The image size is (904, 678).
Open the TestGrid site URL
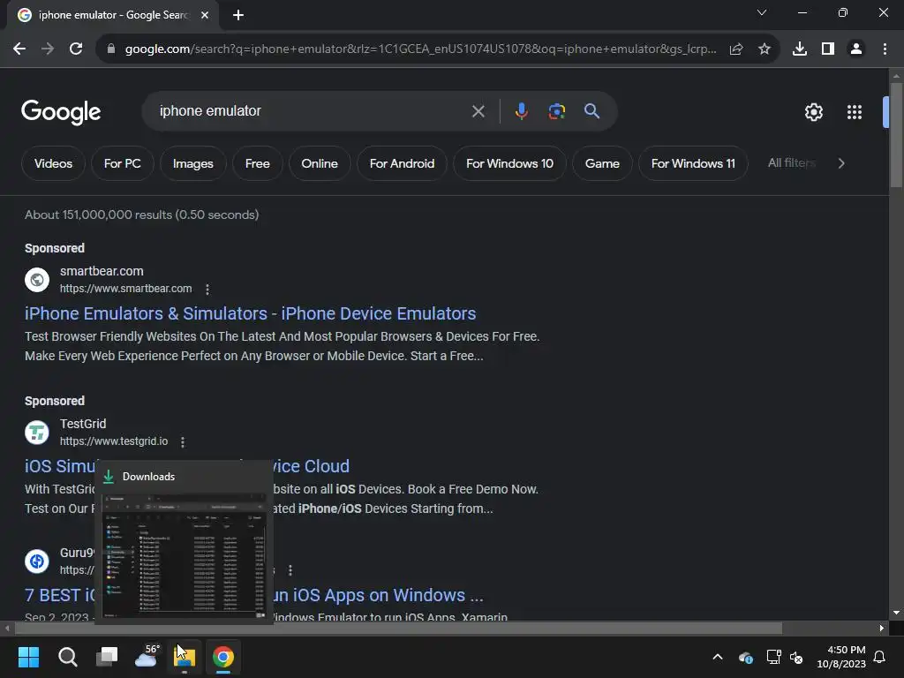click(x=114, y=441)
